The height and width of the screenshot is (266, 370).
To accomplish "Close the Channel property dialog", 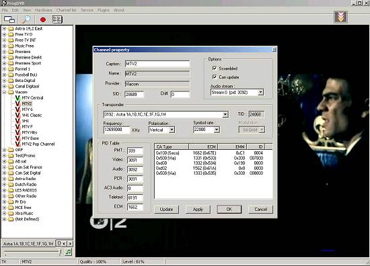I will [x=274, y=50].
